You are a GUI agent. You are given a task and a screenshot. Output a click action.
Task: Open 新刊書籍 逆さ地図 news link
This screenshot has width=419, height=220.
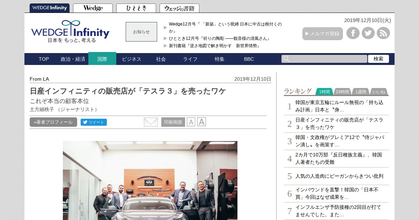[215, 46]
